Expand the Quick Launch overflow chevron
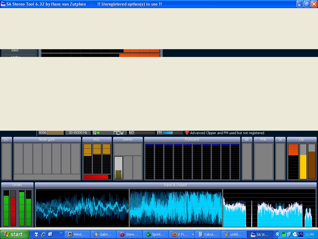318x239 pixels. 61,233
